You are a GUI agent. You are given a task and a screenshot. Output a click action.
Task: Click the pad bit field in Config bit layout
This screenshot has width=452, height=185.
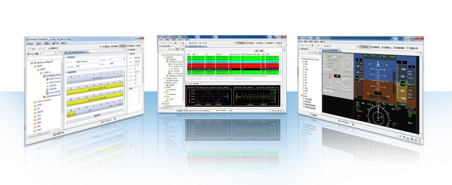(90, 110)
